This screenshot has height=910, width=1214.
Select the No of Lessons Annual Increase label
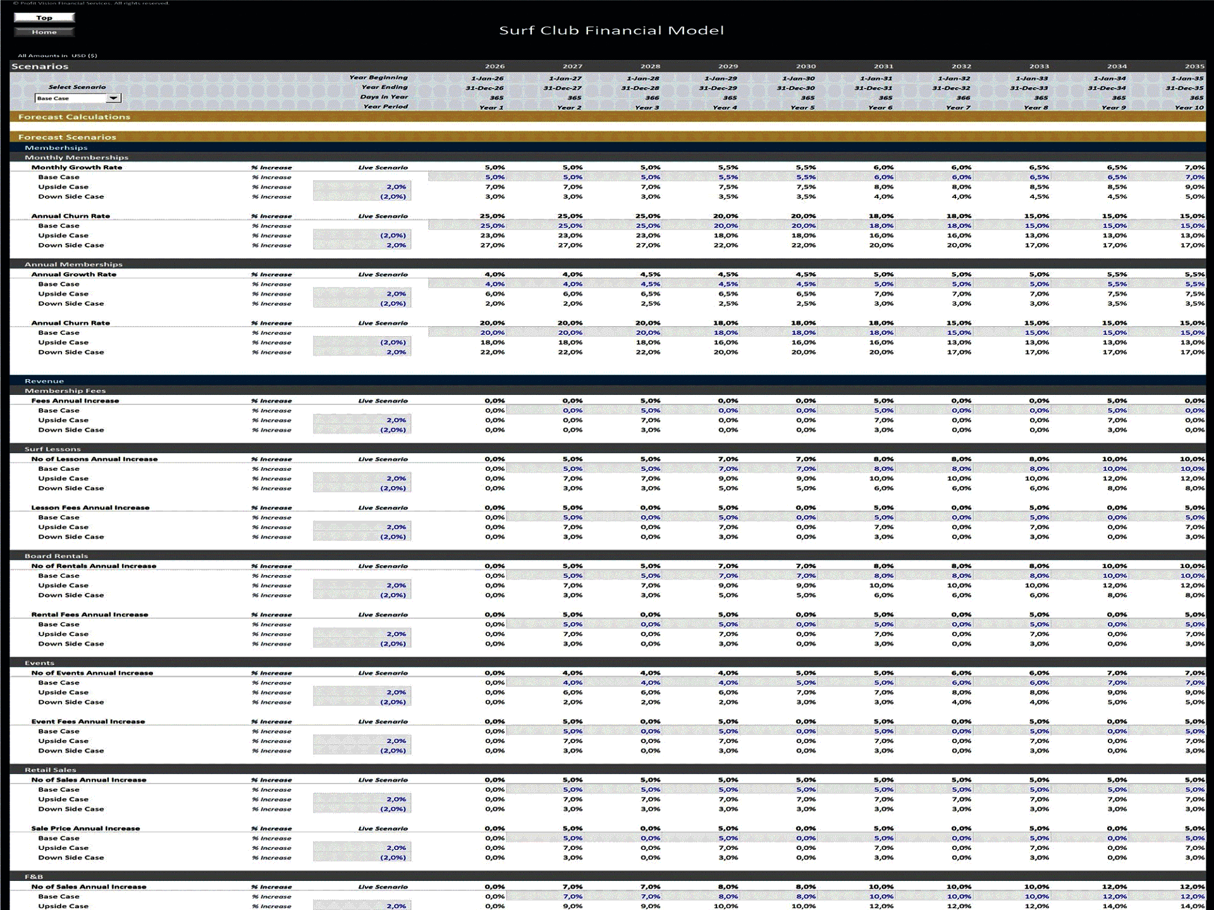(94, 459)
